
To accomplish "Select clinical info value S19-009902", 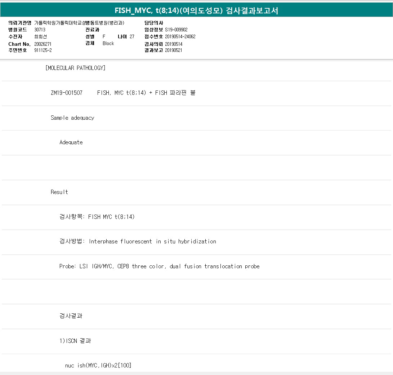I will pos(176,30).
